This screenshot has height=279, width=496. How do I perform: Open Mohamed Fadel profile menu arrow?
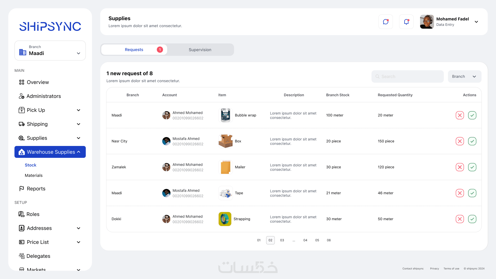(476, 22)
